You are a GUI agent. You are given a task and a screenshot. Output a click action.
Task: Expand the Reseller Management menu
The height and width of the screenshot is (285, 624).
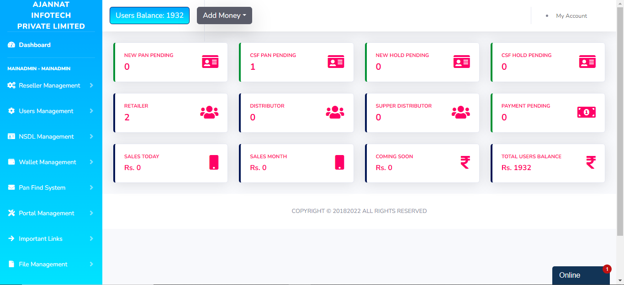[x=50, y=85]
